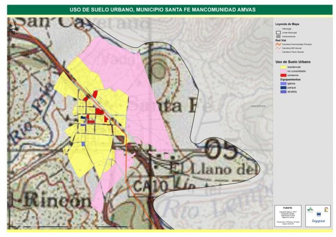
Task: Click the Uso de Suelo Urbano heading
Action: [293, 62]
